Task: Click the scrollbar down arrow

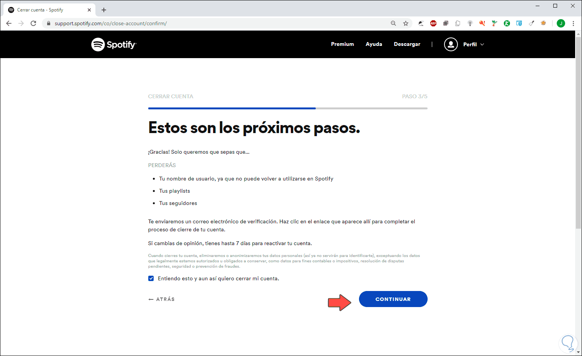Action: 578,353
